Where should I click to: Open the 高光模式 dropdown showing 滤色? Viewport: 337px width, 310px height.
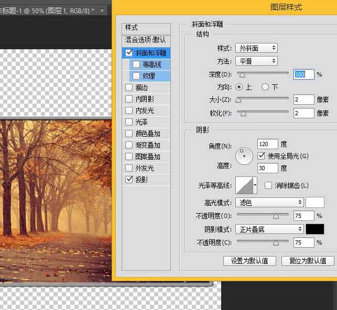269,203
